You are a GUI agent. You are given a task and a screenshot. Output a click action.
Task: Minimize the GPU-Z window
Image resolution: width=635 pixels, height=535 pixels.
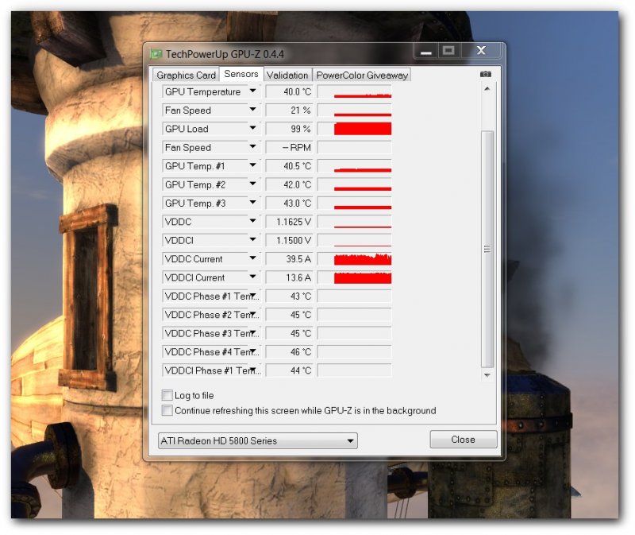tap(425, 52)
